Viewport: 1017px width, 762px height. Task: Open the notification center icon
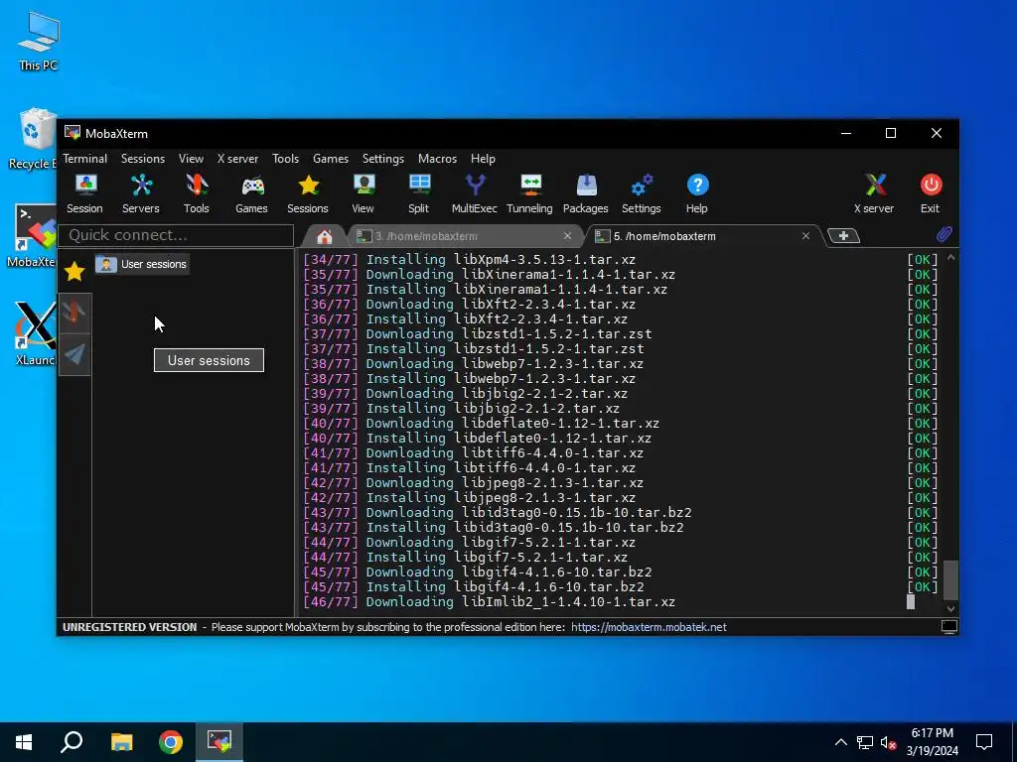984,742
